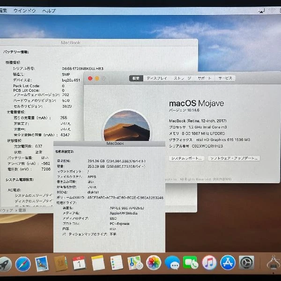
Task: Click the MacBook Retina 12-inch 2017 text
Action: (198, 121)
